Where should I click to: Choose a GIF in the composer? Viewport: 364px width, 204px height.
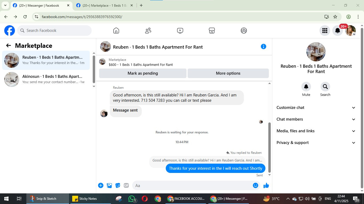[x=126, y=185]
